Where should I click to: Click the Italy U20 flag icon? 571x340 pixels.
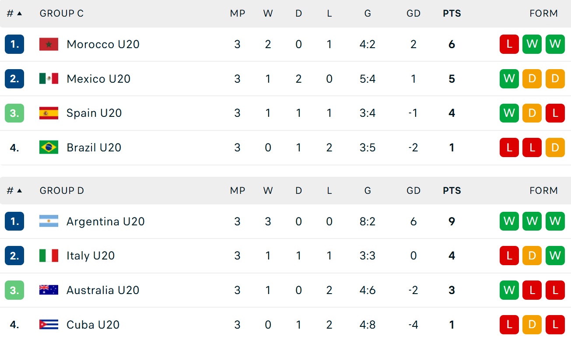click(49, 256)
